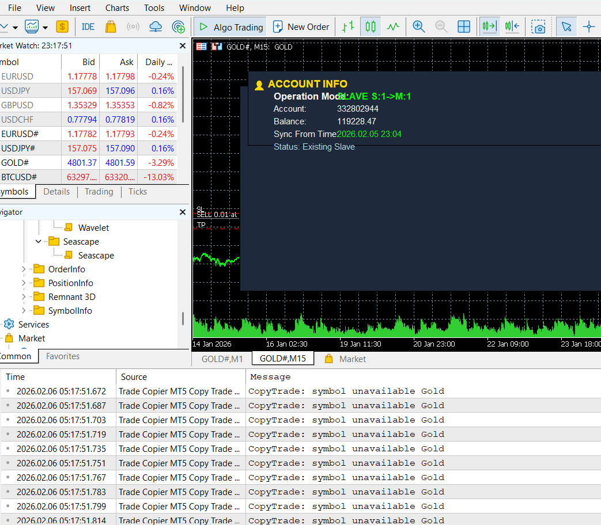This screenshot has width=601, height=525.
Task: Select the crosshair tool
Action: click(x=588, y=26)
